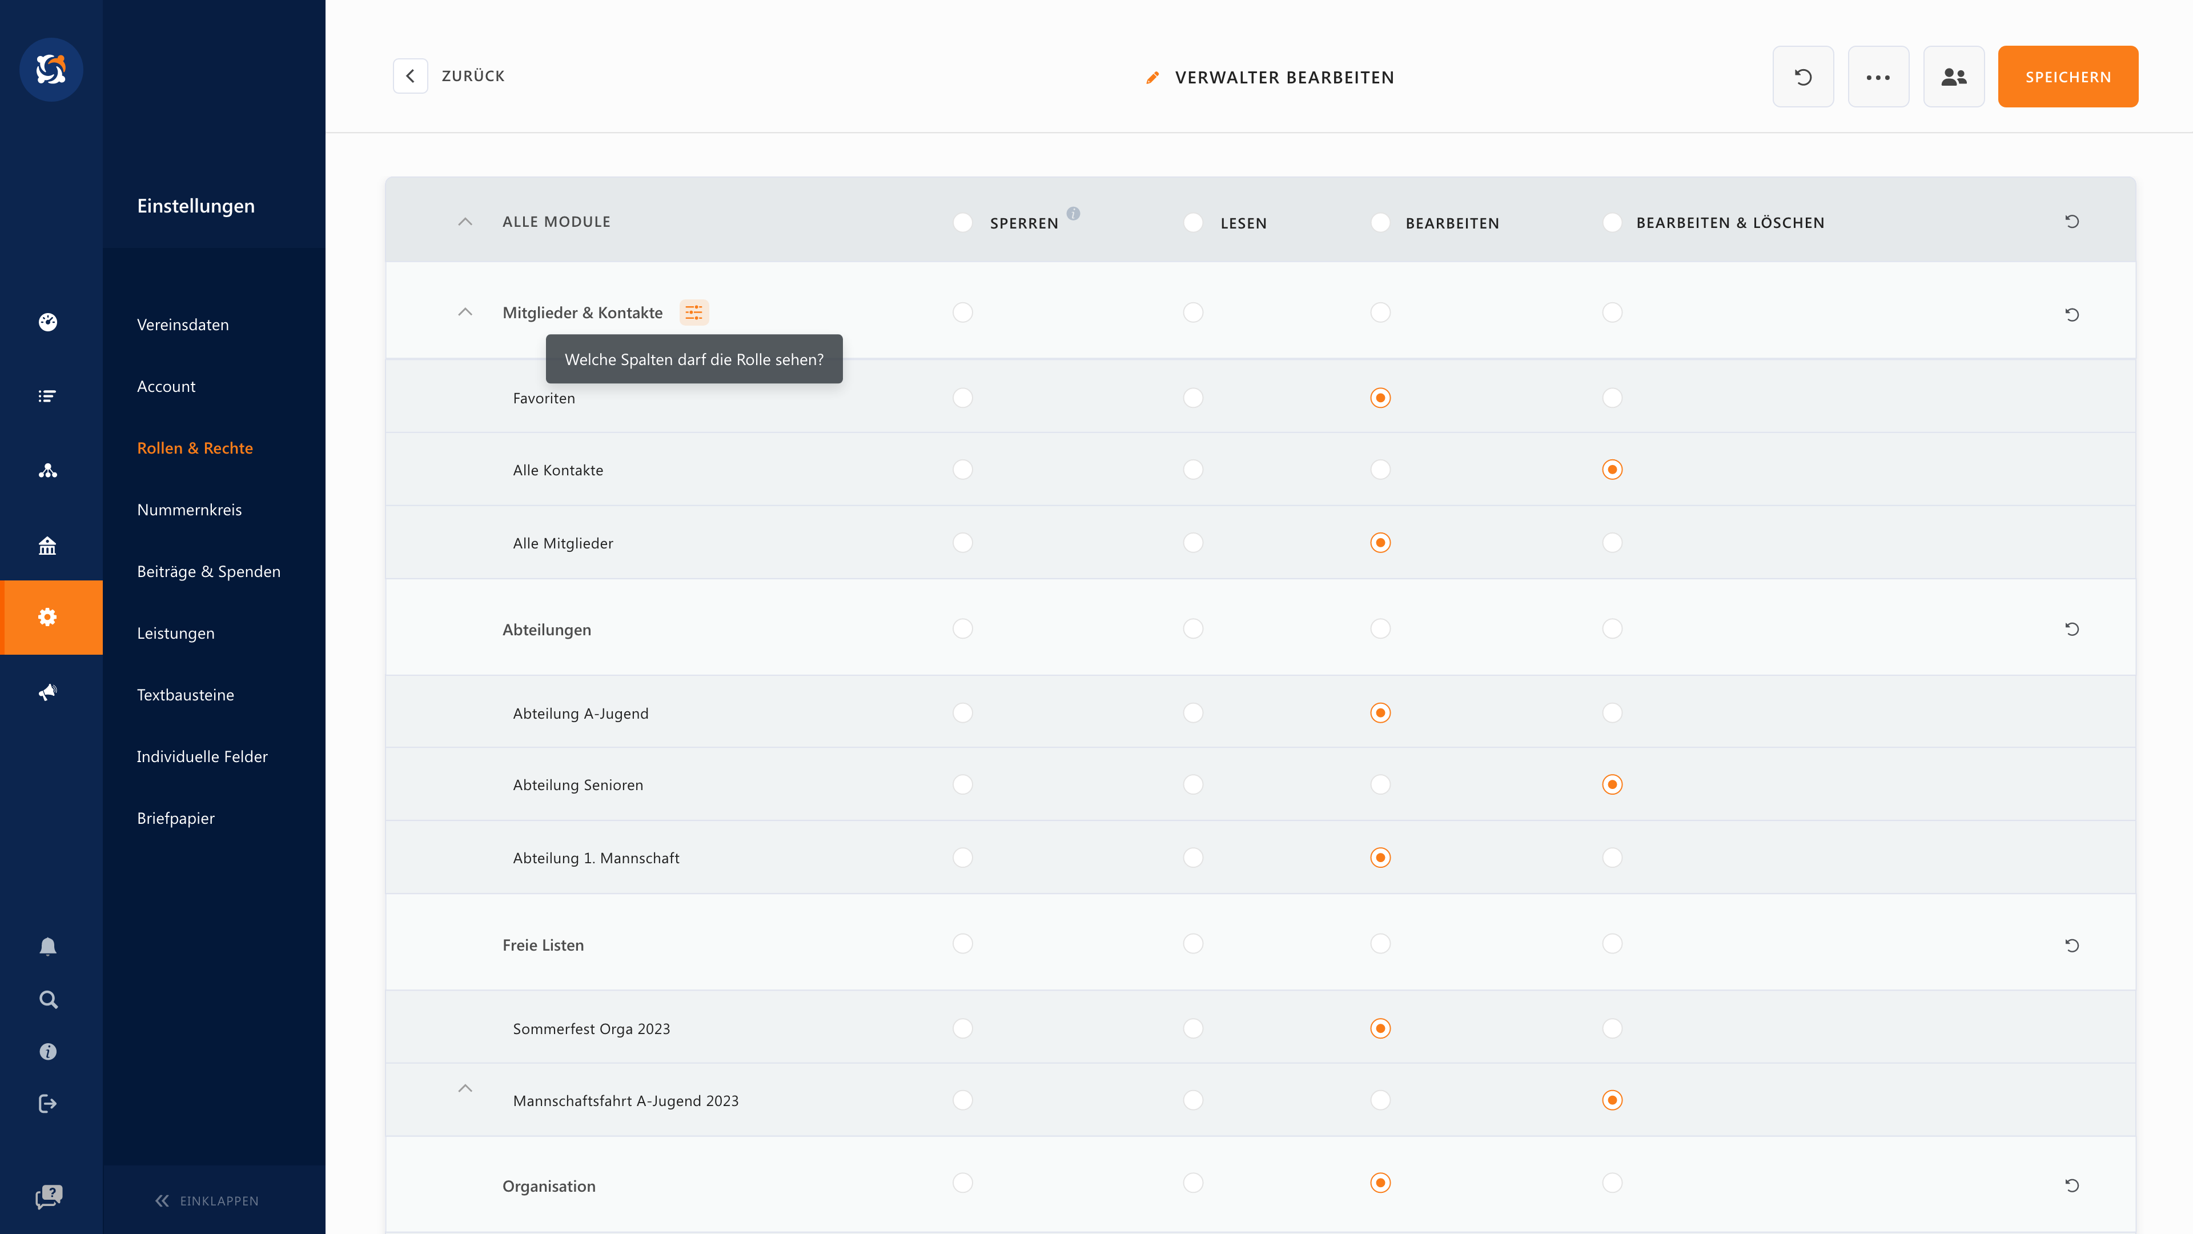Toggle chevron beside Mannschaftsfahrt A-Jugend 2023
The width and height of the screenshot is (2193, 1234).
click(x=465, y=1088)
